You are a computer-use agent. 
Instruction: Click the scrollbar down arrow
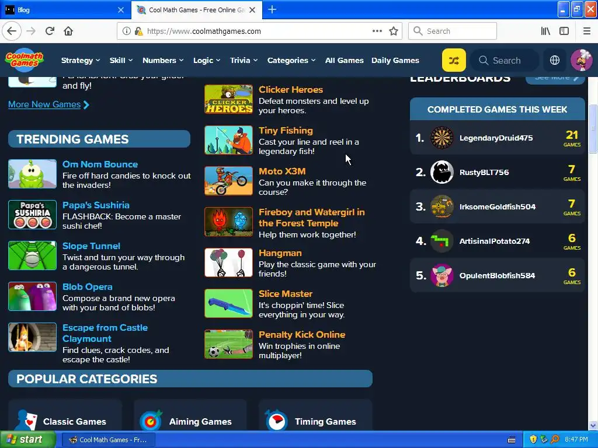click(593, 425)
